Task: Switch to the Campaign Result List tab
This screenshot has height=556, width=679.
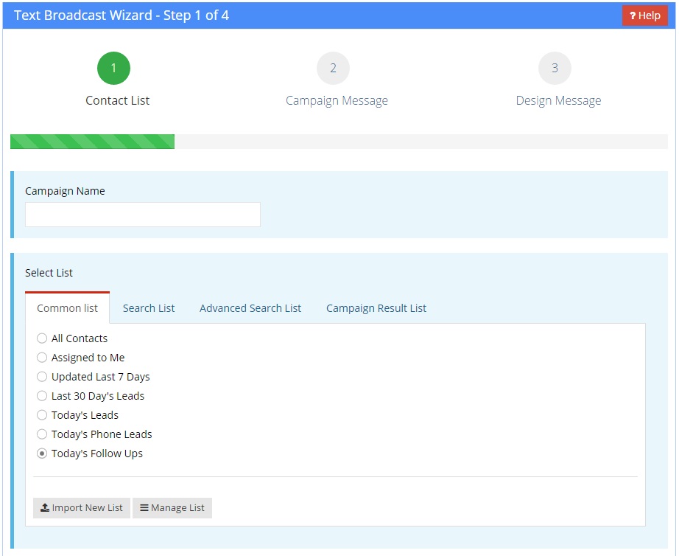Action: [376, 307]
